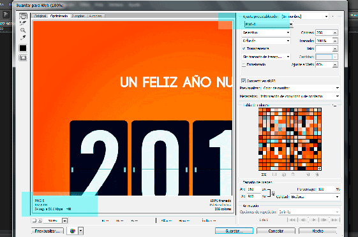Click the Guardar button
Image resolution: width=358 pixels, height=237 pixels.
pos(234,231)
